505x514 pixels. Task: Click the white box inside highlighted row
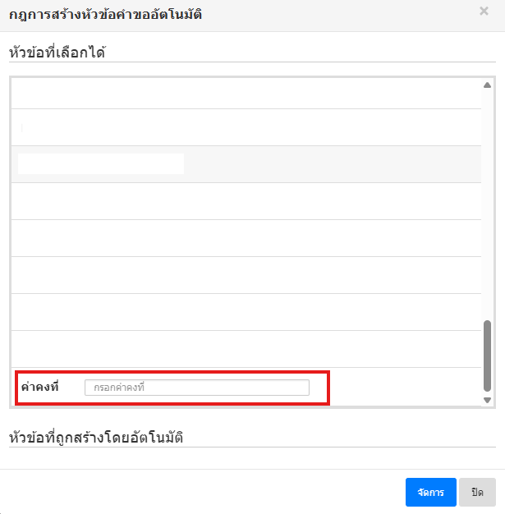[100, 163]
